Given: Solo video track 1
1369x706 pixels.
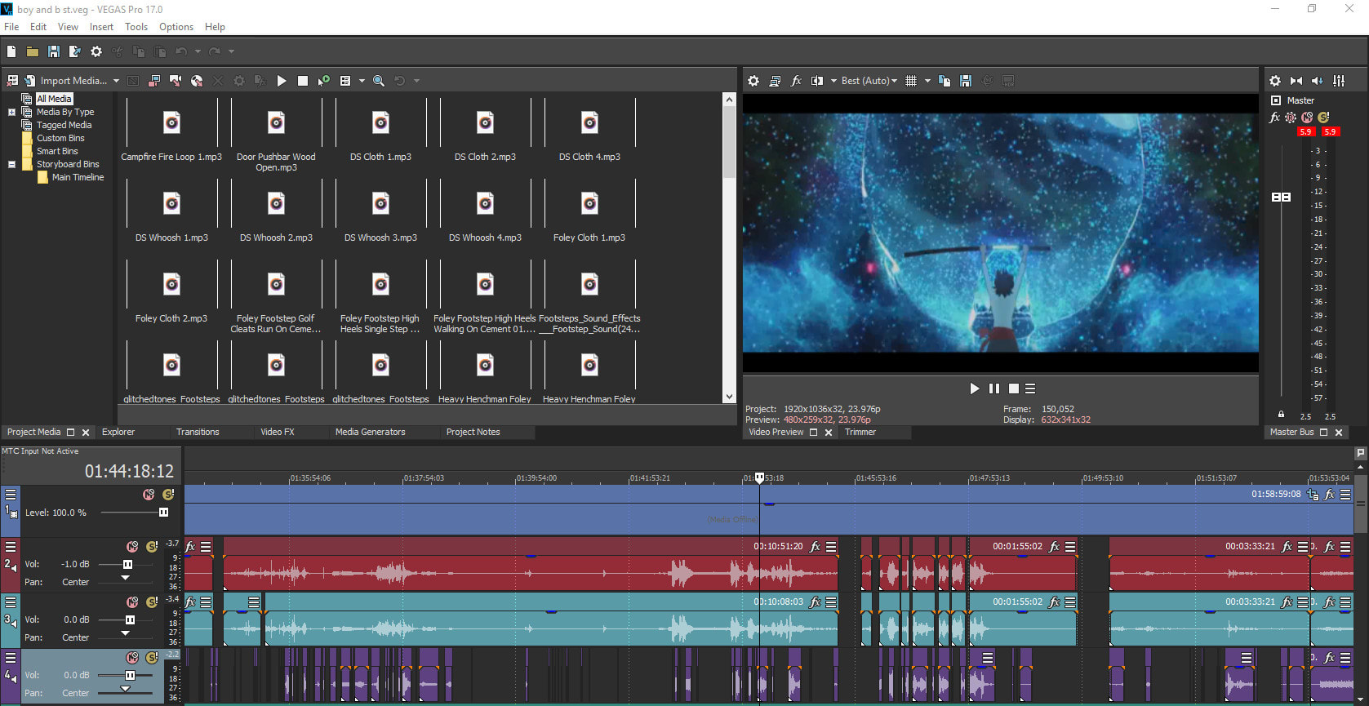Looking at the screenshot, I should 168,495.
